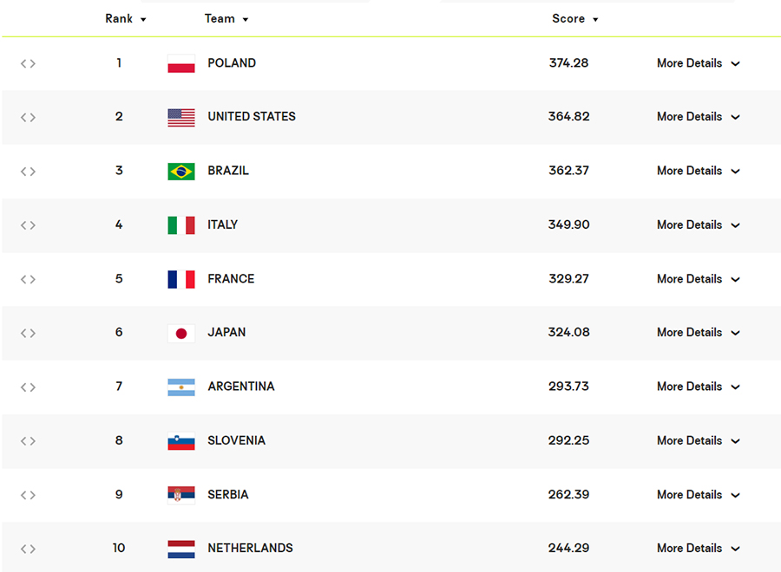The width and height of the screenshot is (781, 572).
Task: Select the ITALY team name
Action: [x=223, y=224]
